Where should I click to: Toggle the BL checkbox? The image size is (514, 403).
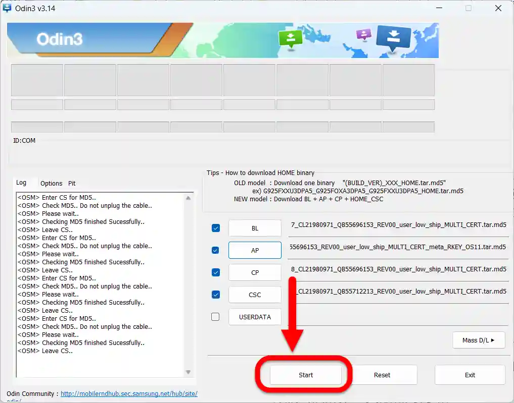(x=216, y=228)
